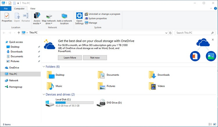The height and width of the screenshot is (127, 218).
Task: Open the Pictures folder
Action: [106, 86]
